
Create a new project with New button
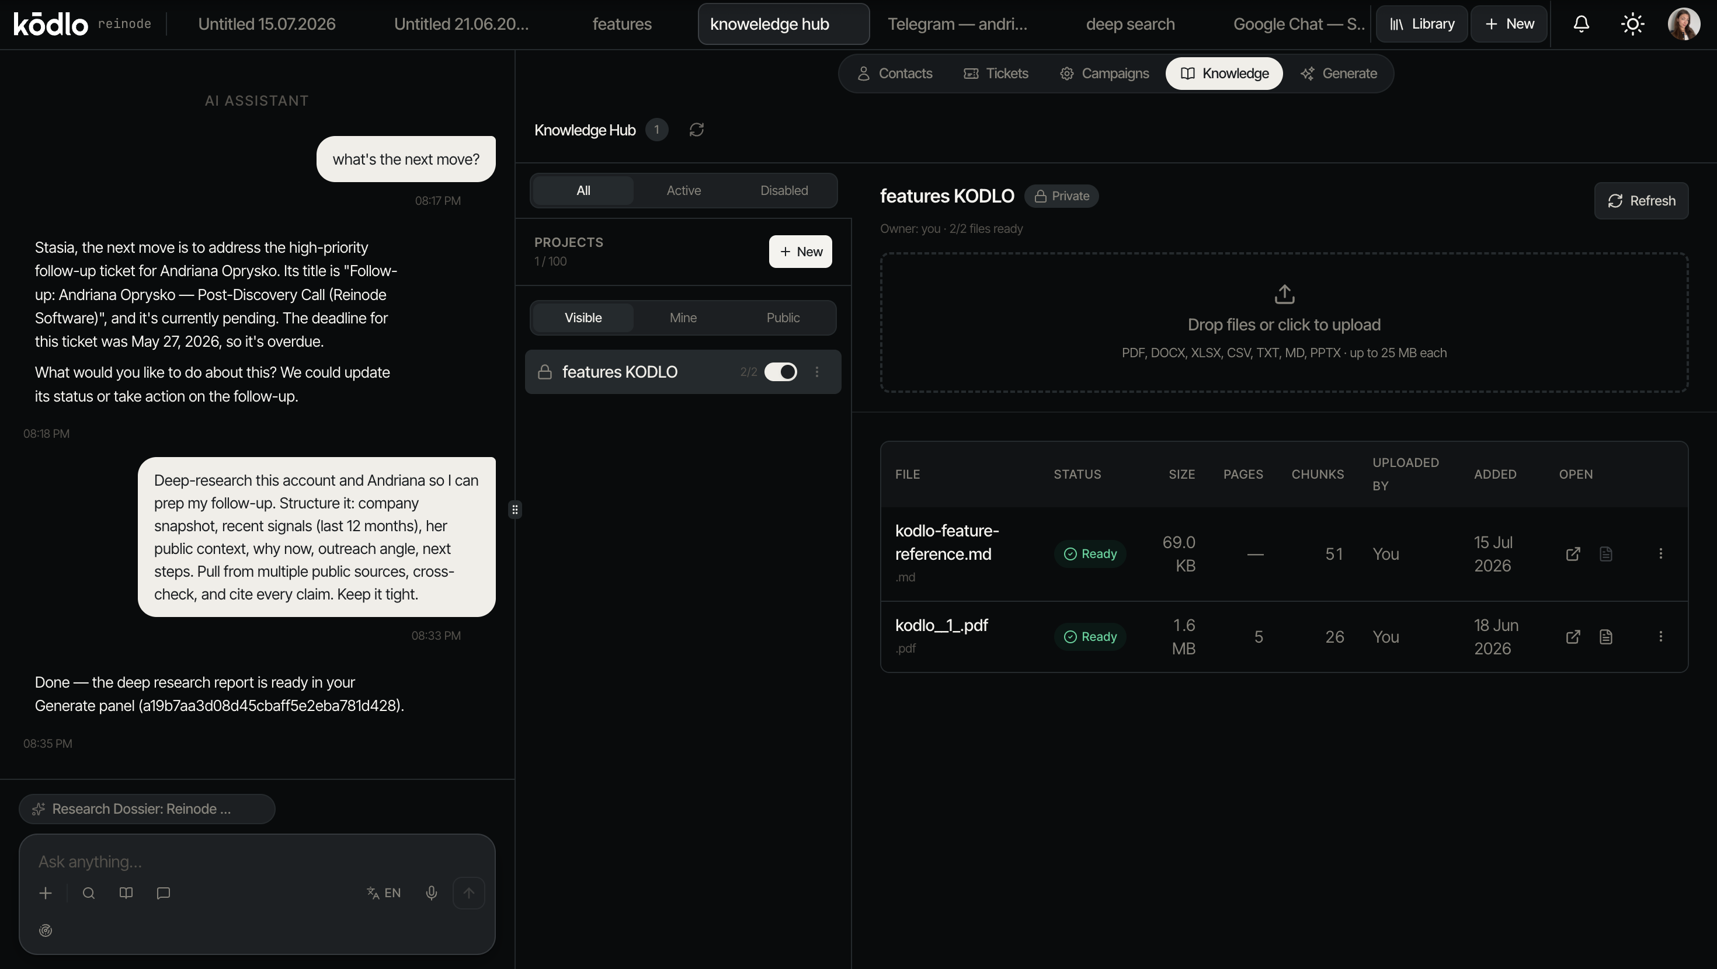pyautogui.click(x=801, y=252)
